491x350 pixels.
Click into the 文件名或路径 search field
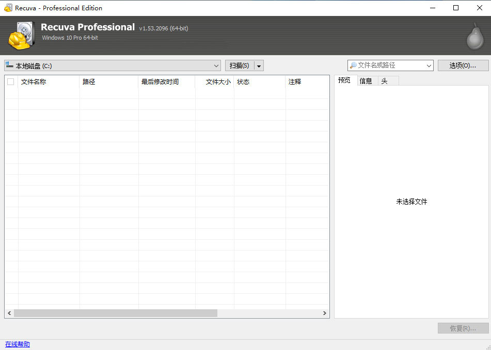pos(390,65)
